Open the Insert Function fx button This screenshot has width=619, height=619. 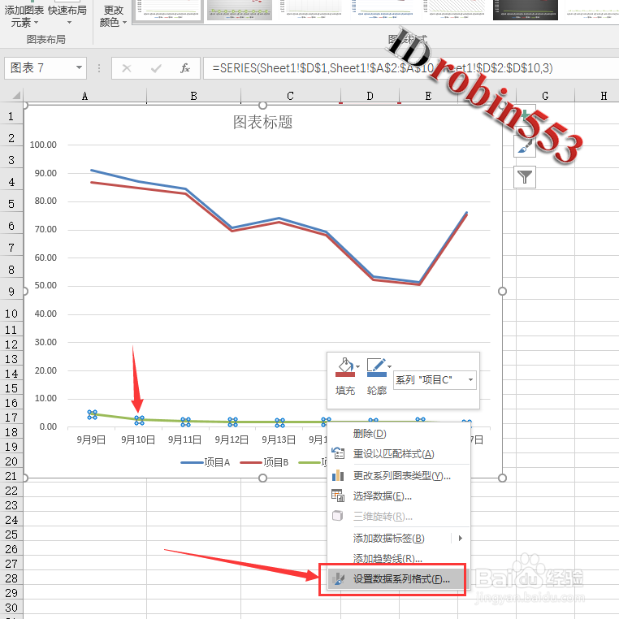pyautogui.click(x=185, y=68)
